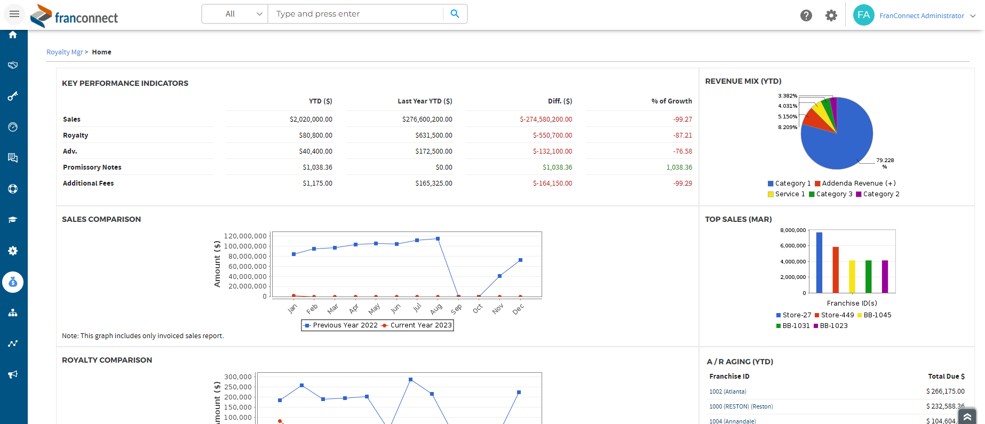
Task: Click the lifebuoy support icon in sidebar
Action: (x=13, y=189)
